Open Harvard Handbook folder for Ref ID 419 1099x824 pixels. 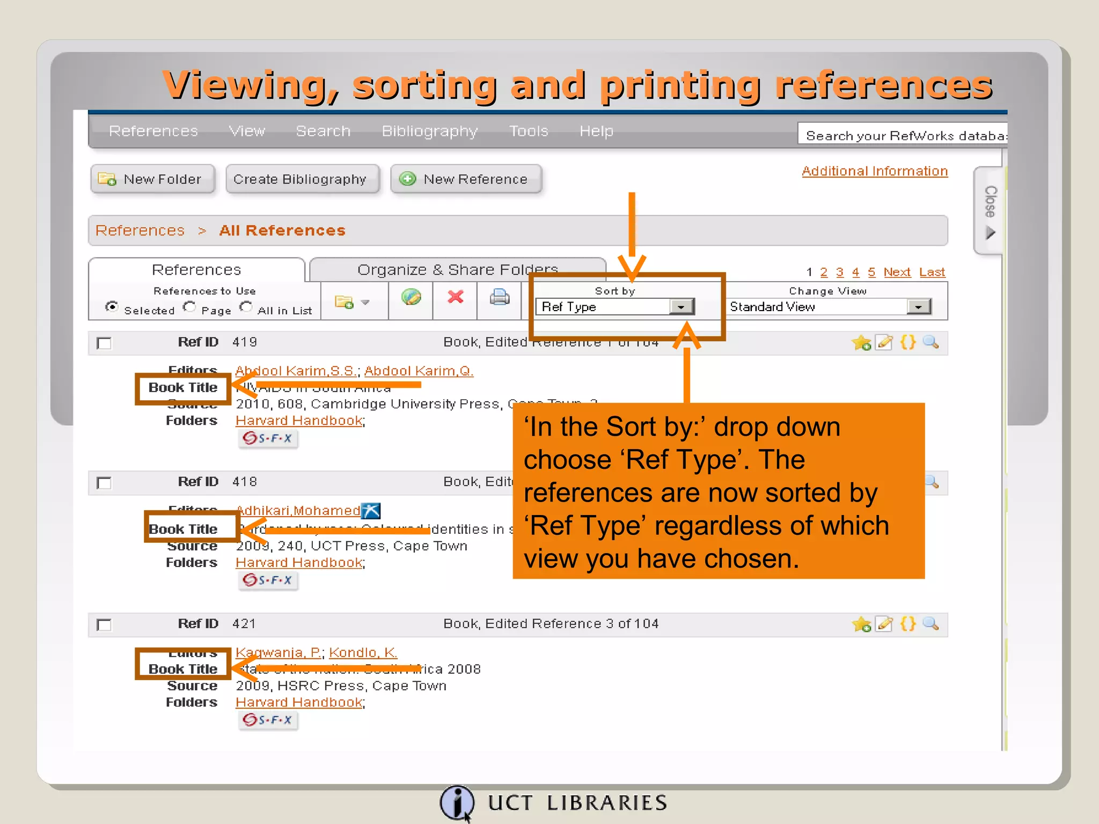pyautogui.click(x=299, y=421)
